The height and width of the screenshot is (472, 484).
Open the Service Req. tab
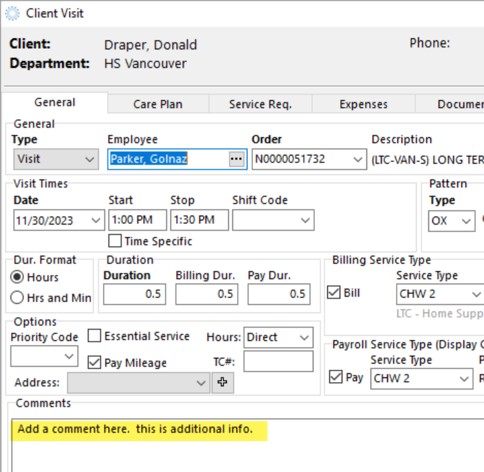(260, 104)
